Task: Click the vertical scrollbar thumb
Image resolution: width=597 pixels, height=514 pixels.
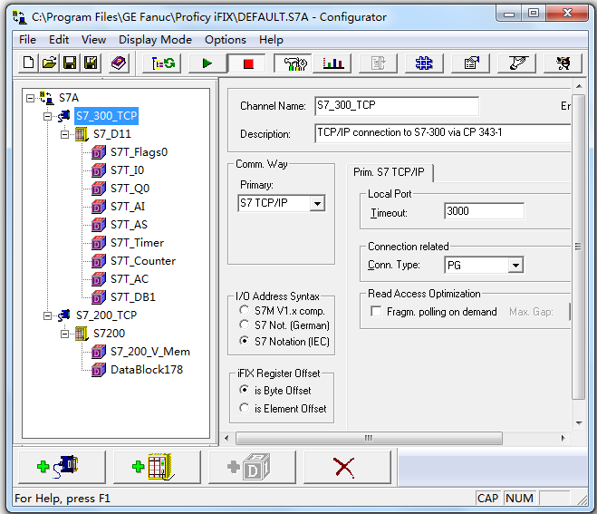Action: [579, 247]
